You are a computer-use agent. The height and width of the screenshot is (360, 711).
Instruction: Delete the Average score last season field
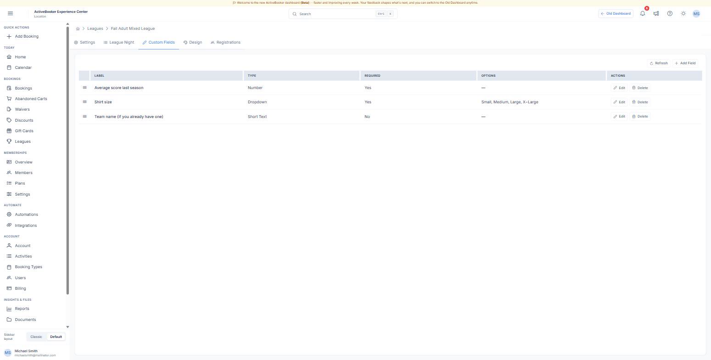tap(640, 88)
